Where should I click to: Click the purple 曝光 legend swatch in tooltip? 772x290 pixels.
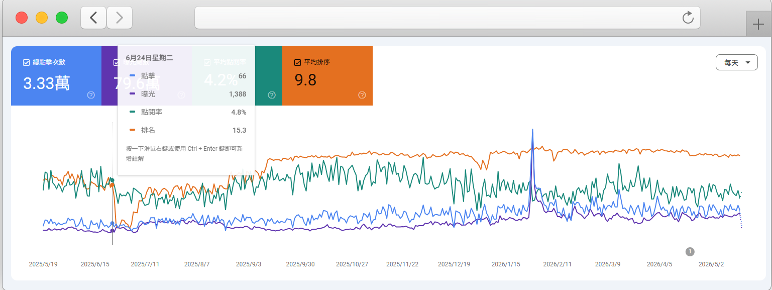(x=133, y=93)
